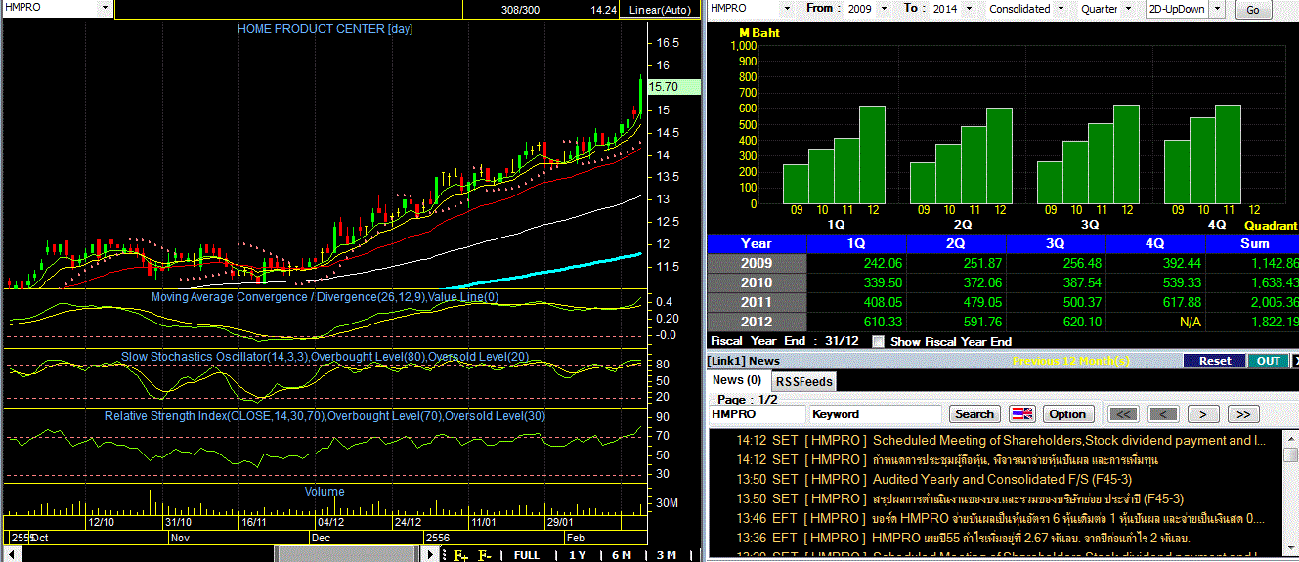
Task: Click the 15.70 price label on axis
Action: 676,87
